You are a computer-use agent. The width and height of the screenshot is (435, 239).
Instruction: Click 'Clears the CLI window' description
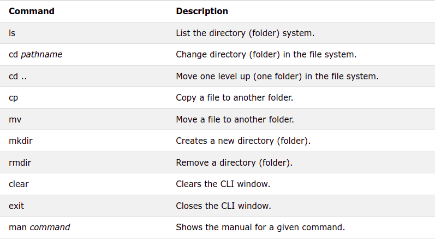click(x=223, y=184)
